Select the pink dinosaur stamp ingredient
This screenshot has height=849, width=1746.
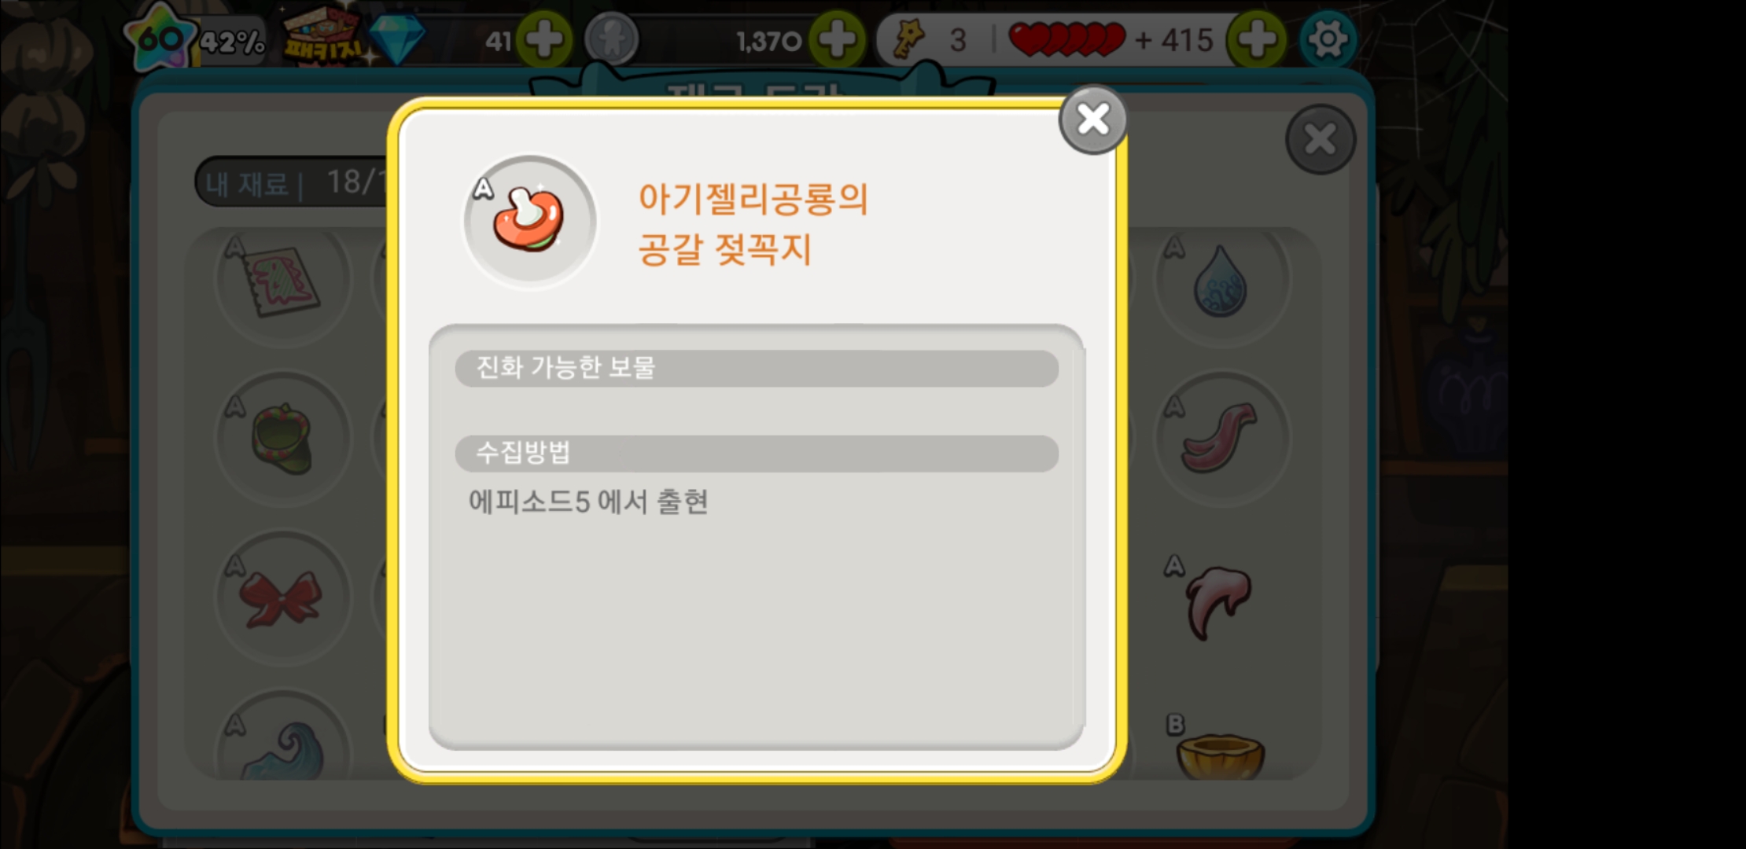click(x=282, y=281)
